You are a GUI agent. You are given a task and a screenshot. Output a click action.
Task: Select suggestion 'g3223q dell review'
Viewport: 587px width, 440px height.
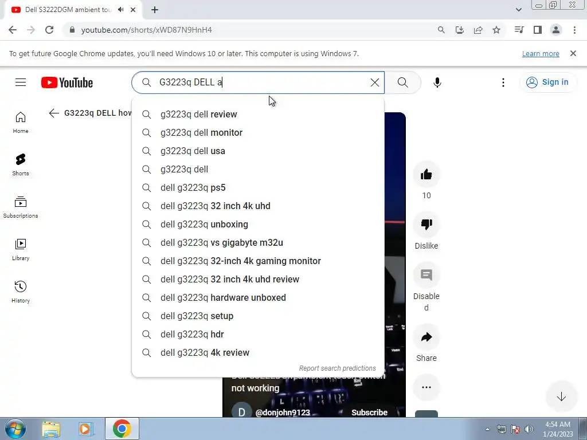tap(258, 114)
